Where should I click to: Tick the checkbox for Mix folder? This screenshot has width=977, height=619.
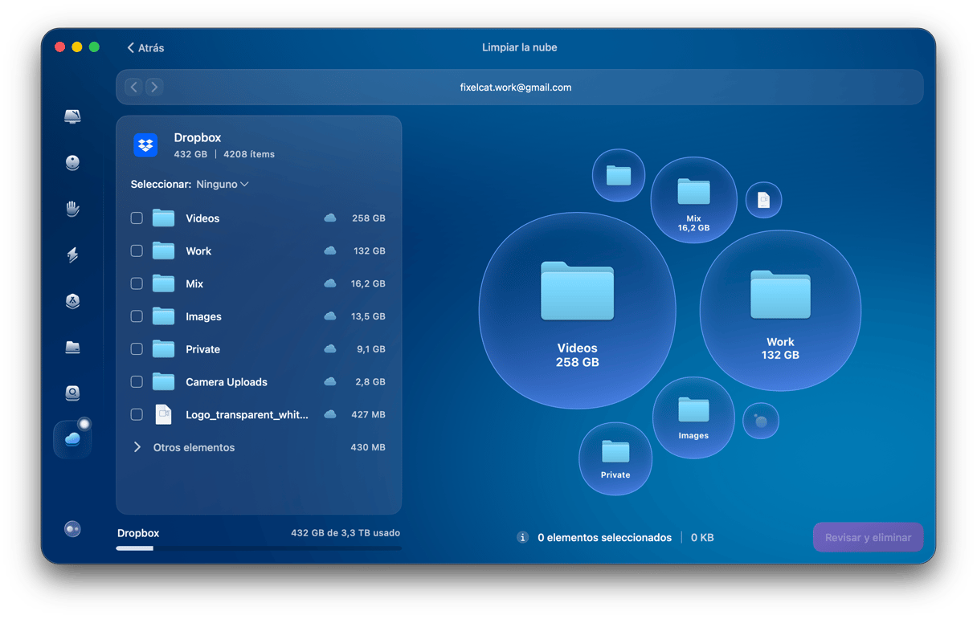pos(137,283)
